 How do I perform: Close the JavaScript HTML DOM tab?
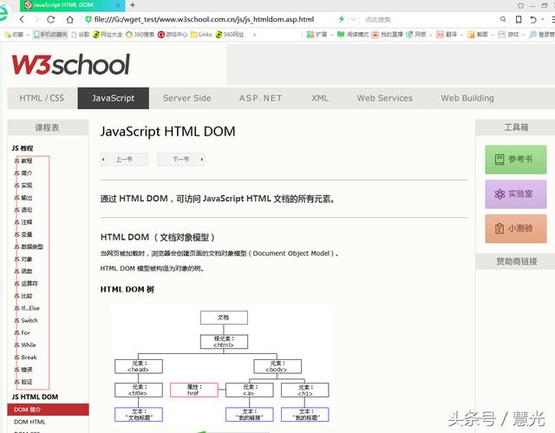[x=118, y=5]
